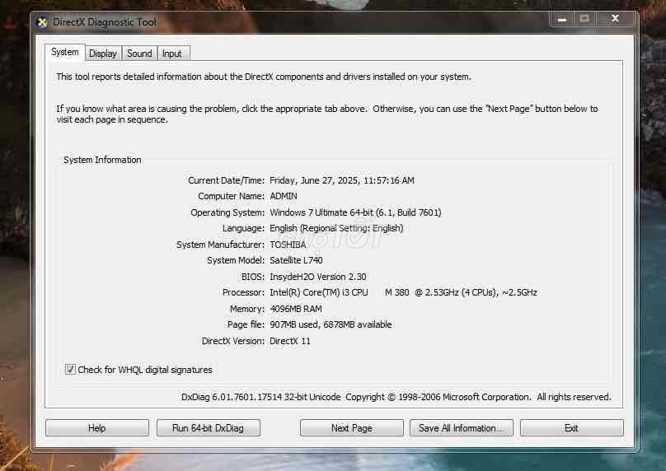This screenshot has width=666, height=471.
Task: Click the DirectX Diagnostic Tool title text
Action: (x=105, y=22)
